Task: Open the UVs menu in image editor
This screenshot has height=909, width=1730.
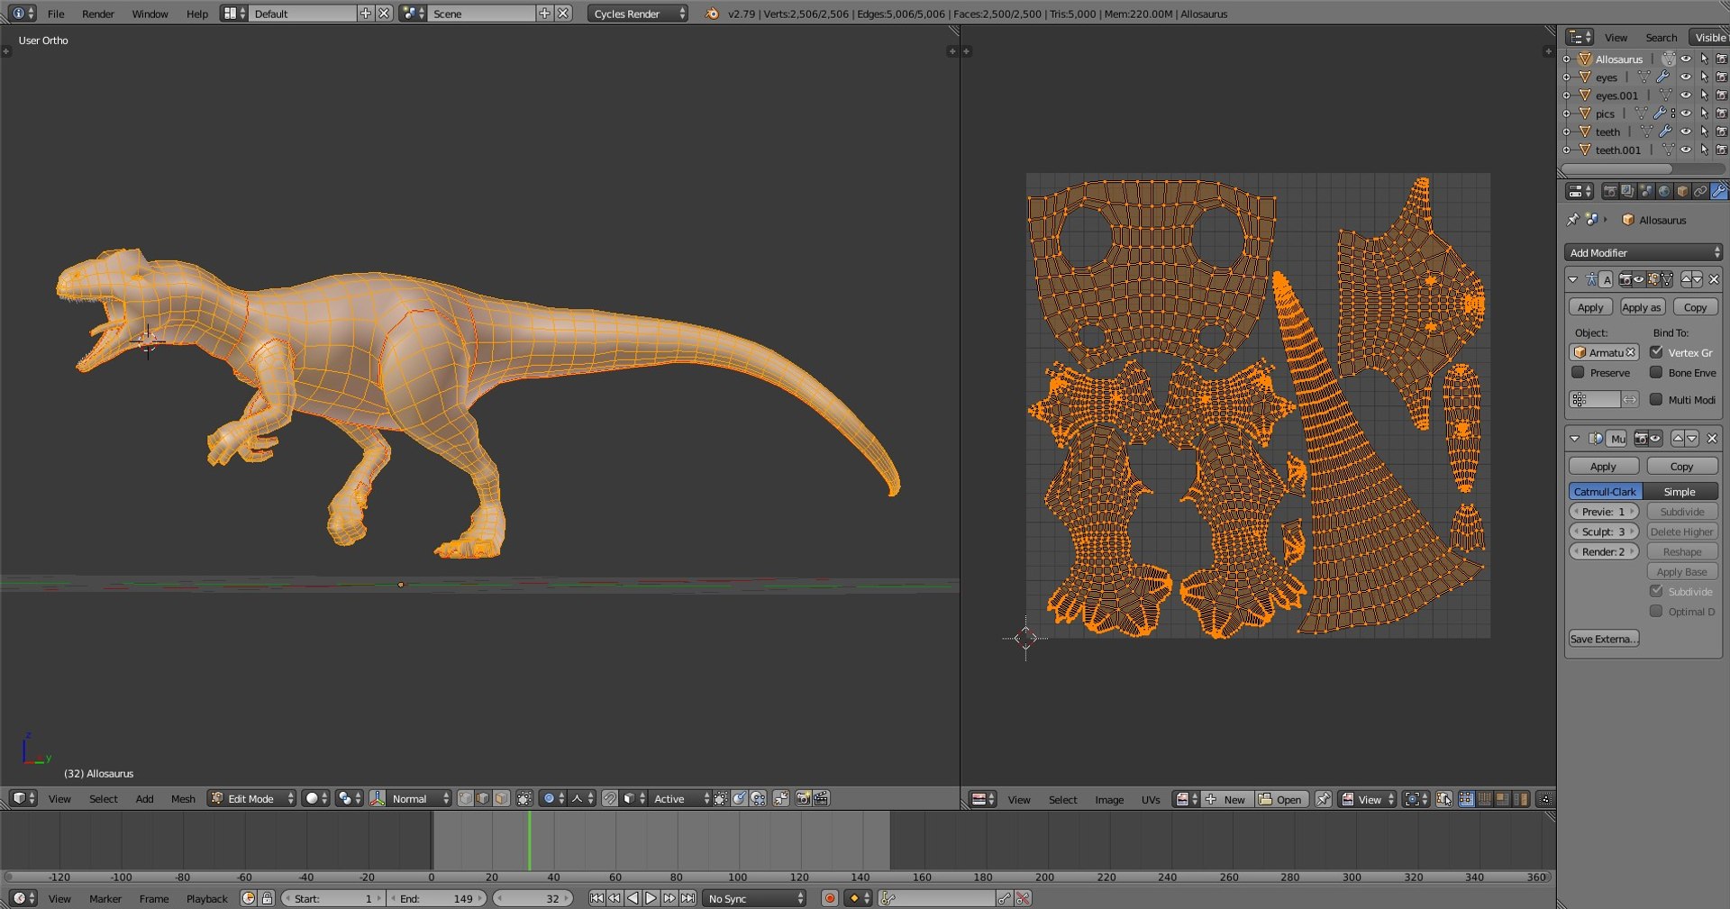Action: [x=1151, y=799]
